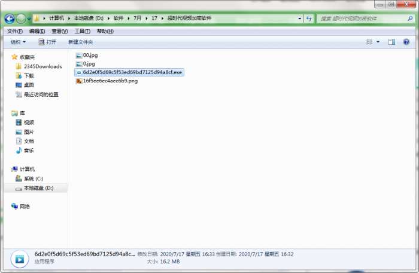This screenshot has height=273, width=419.
Task: Click the change view icon
Action: tap(369, 42)
